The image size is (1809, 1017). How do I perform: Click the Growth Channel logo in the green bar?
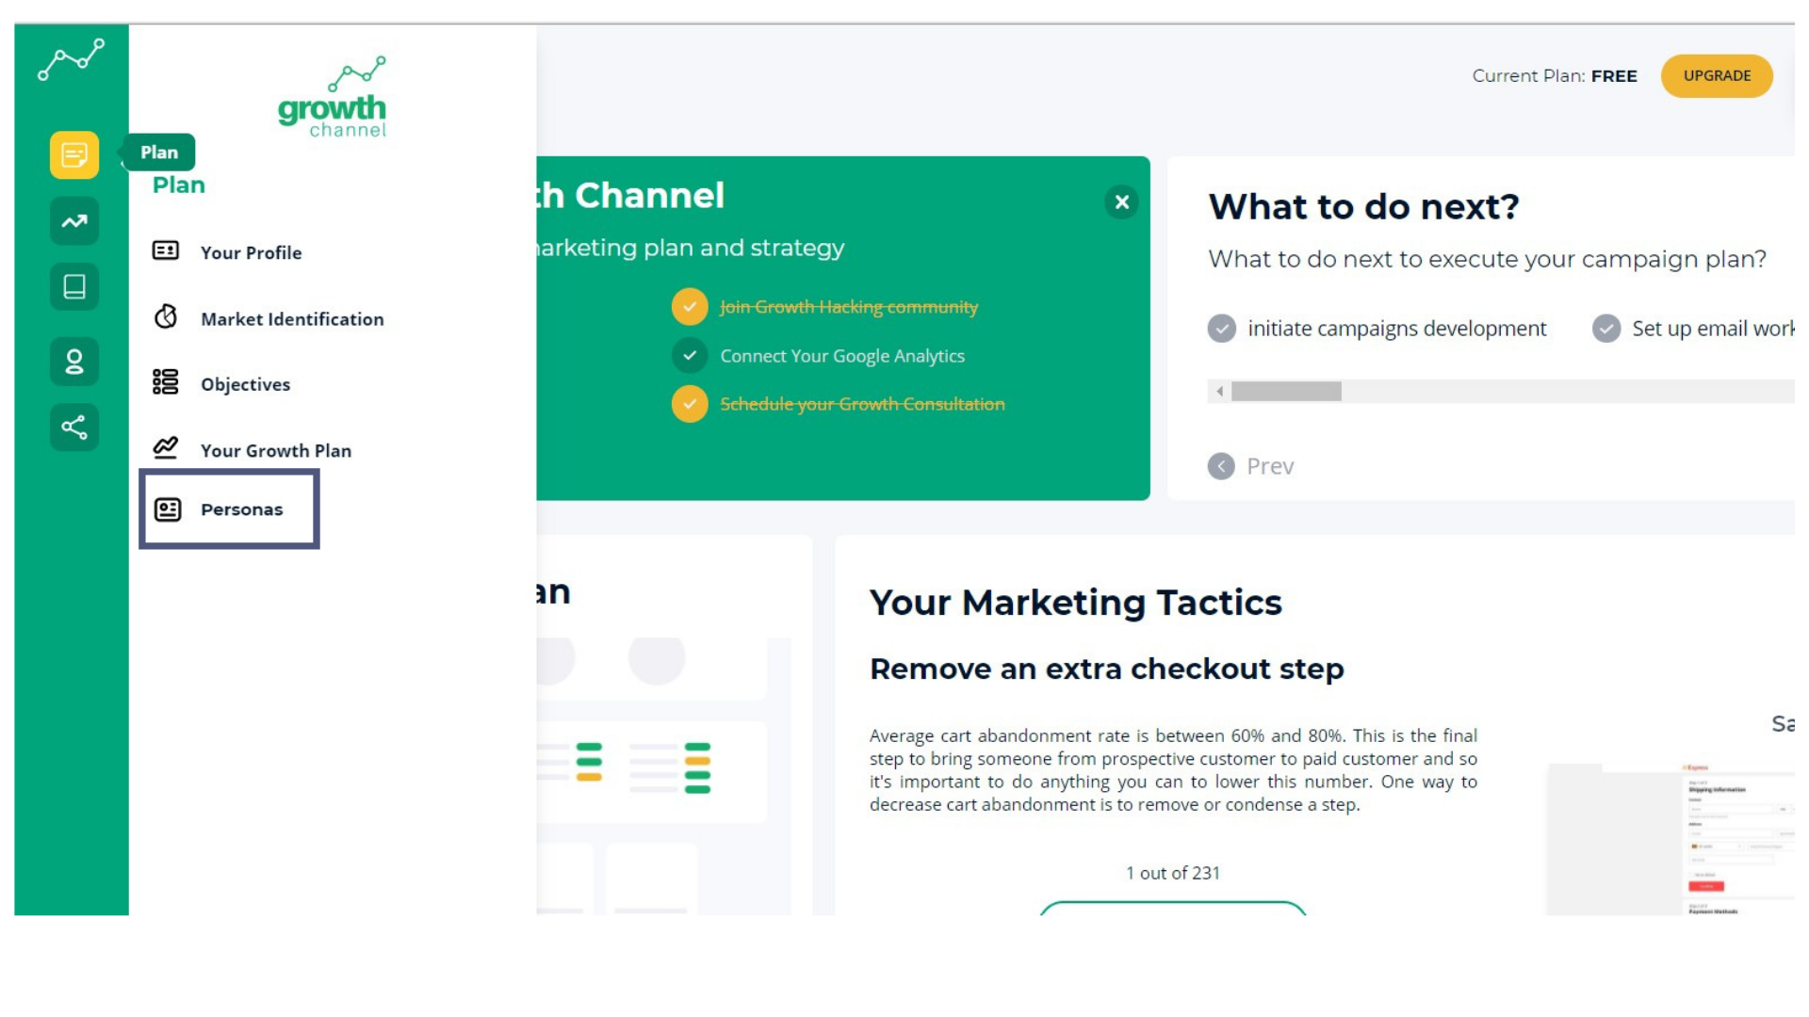coord(71,60)
